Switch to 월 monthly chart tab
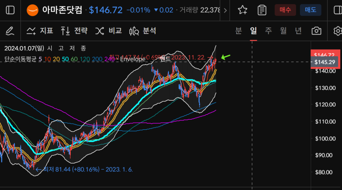Screen dimensions: 342x190 [x=283, y=31]
